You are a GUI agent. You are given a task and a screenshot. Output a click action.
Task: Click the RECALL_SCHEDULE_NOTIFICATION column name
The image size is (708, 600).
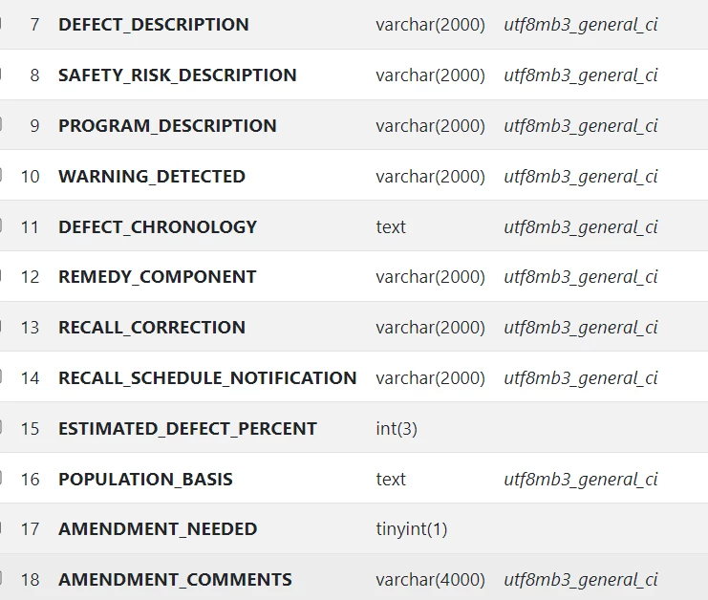207,378
